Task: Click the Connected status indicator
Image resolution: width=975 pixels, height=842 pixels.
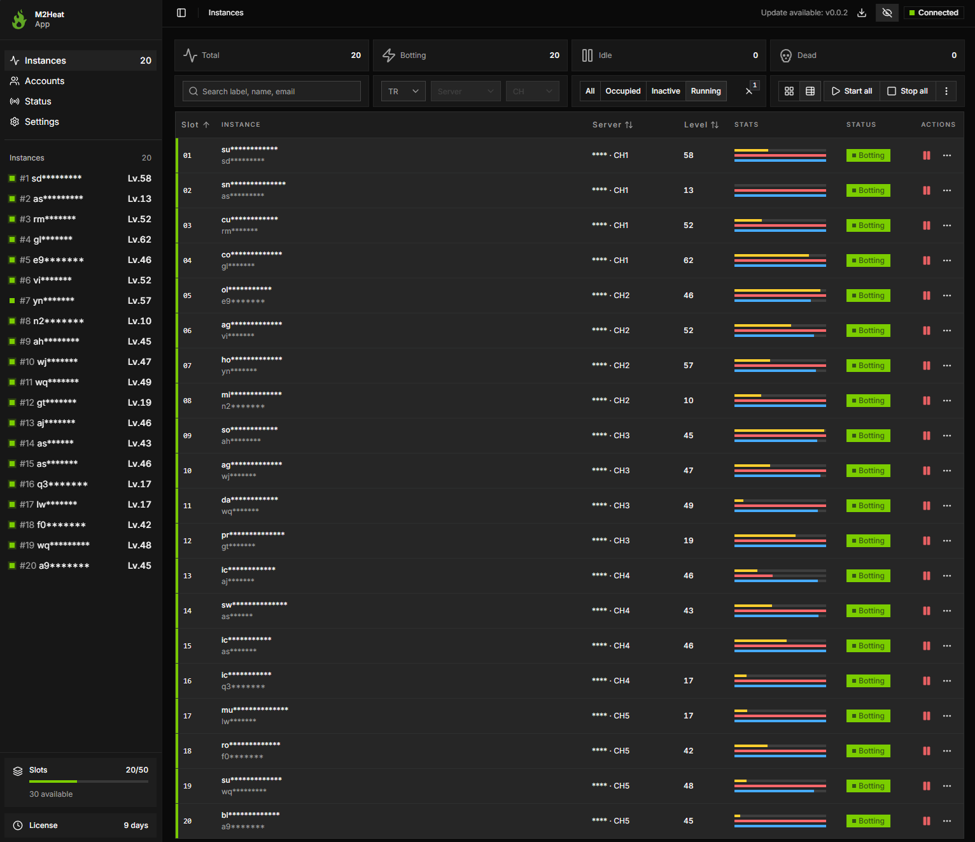Action: [934, 13]
